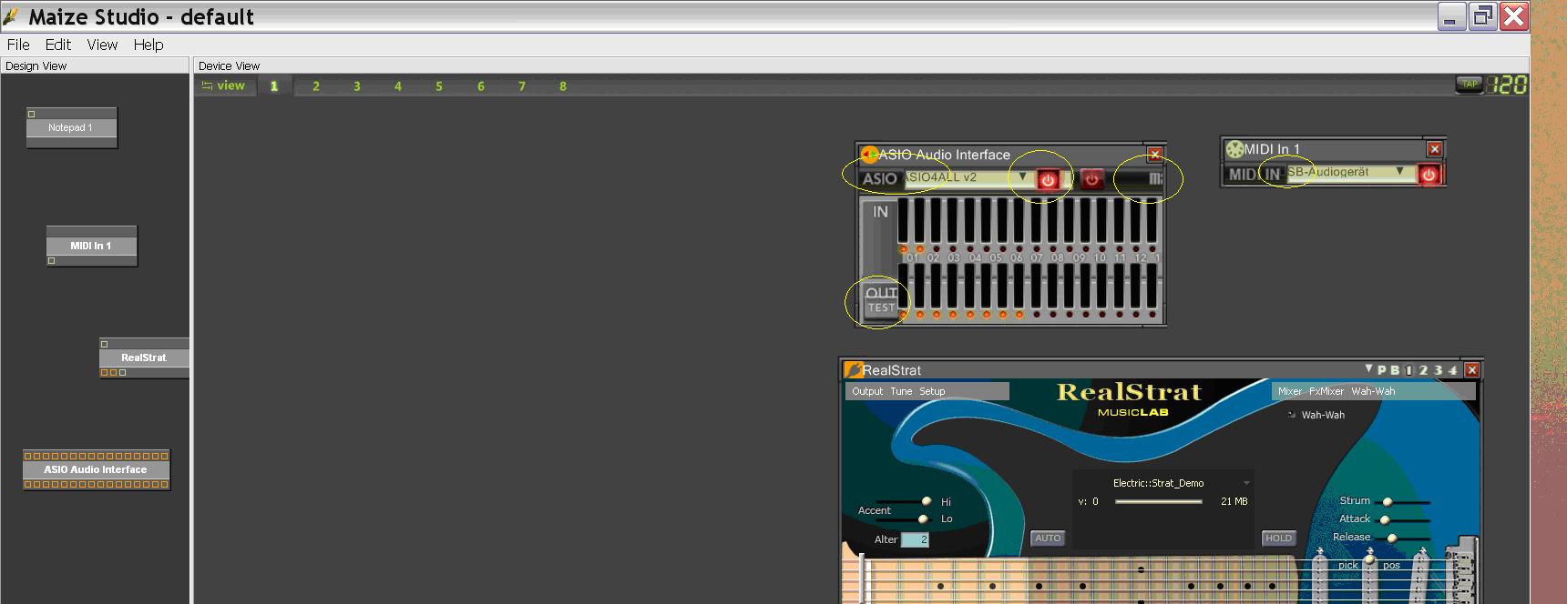Open the Help menu
Image resolution: width=1567 pixels, height=604 pixels.
click(x=149, y=45)
